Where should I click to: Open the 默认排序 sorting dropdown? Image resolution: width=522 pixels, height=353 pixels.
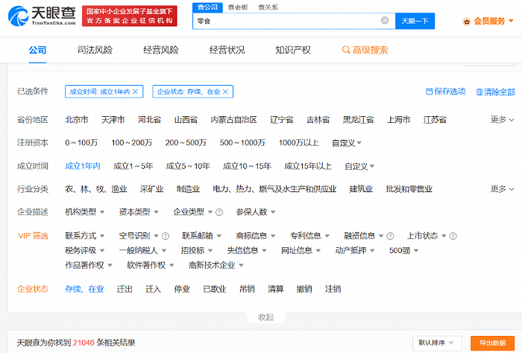click(437, 343)
